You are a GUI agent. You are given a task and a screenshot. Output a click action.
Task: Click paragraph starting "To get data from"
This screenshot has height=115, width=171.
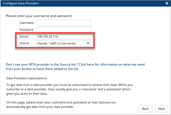pyautogui.click(x=70, y=89)
